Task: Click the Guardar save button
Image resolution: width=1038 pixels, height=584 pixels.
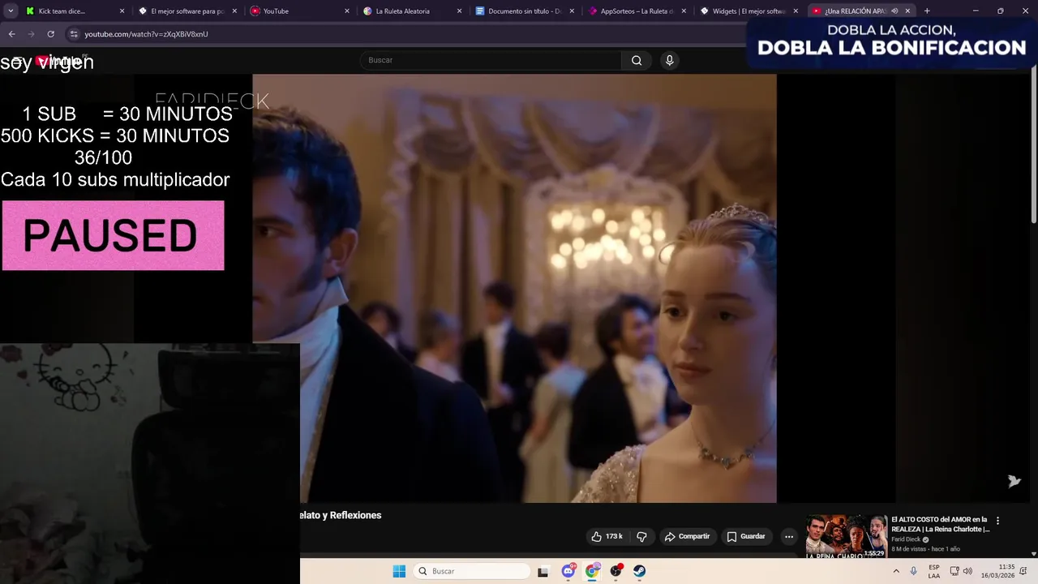Action: 746,536
